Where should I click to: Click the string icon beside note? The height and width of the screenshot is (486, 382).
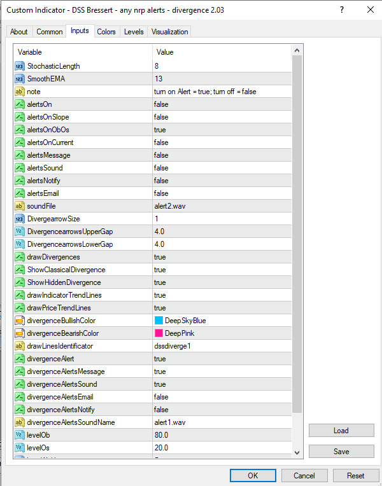(x=20, y=92)
